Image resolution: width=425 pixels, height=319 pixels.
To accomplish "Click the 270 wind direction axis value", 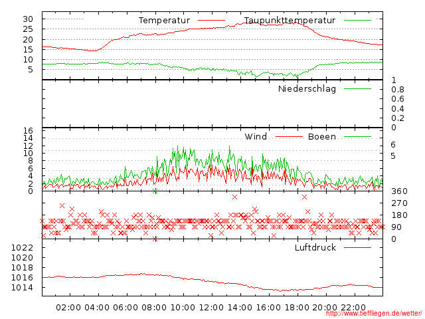I will pyautogui.click(x=399, y=203).
